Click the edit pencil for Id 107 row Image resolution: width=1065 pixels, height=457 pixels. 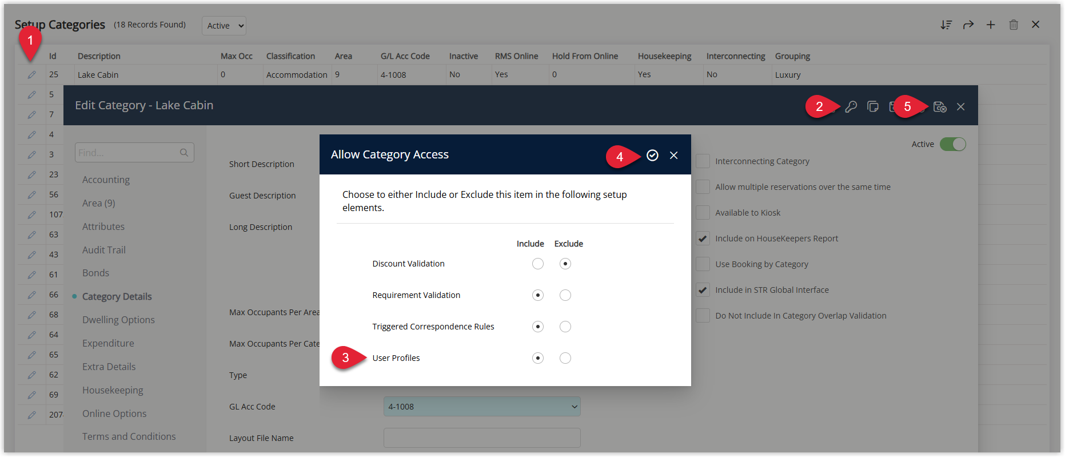coord(32,214)
